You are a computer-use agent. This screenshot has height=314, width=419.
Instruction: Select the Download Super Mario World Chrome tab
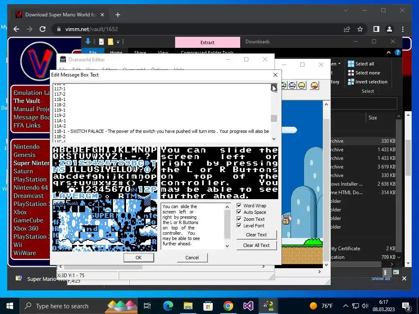click(60, 15)
